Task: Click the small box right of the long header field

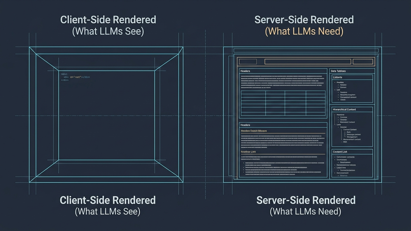Action: (363, 62)
